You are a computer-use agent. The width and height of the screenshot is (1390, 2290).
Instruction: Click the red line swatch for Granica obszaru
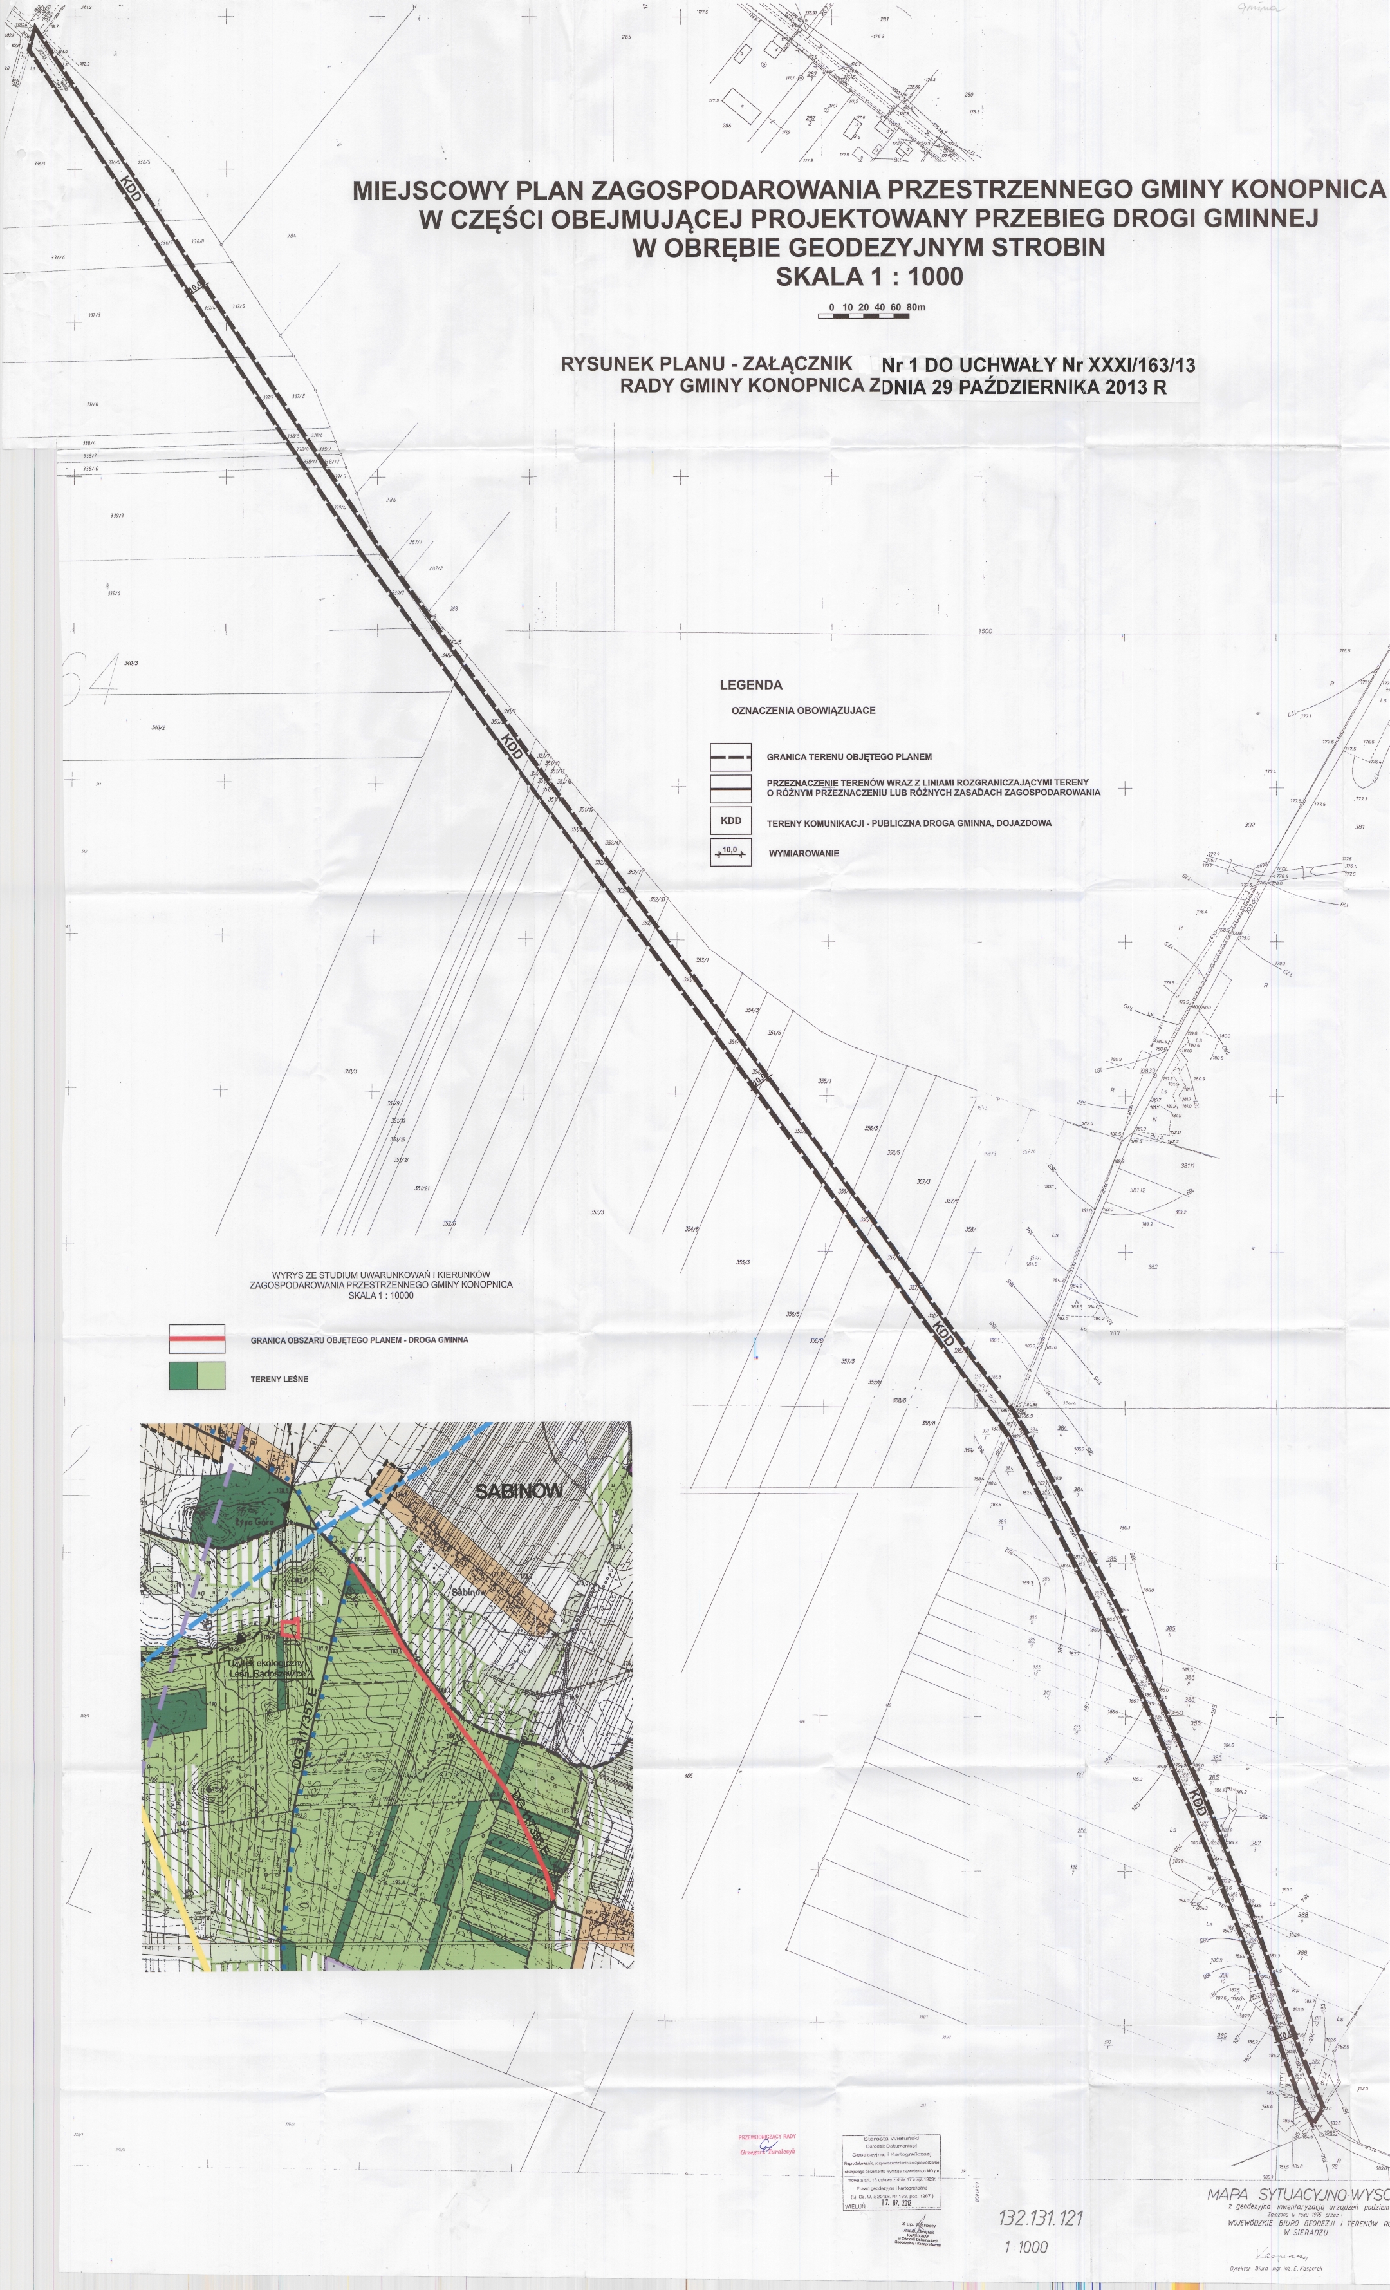pos(197,1339)
